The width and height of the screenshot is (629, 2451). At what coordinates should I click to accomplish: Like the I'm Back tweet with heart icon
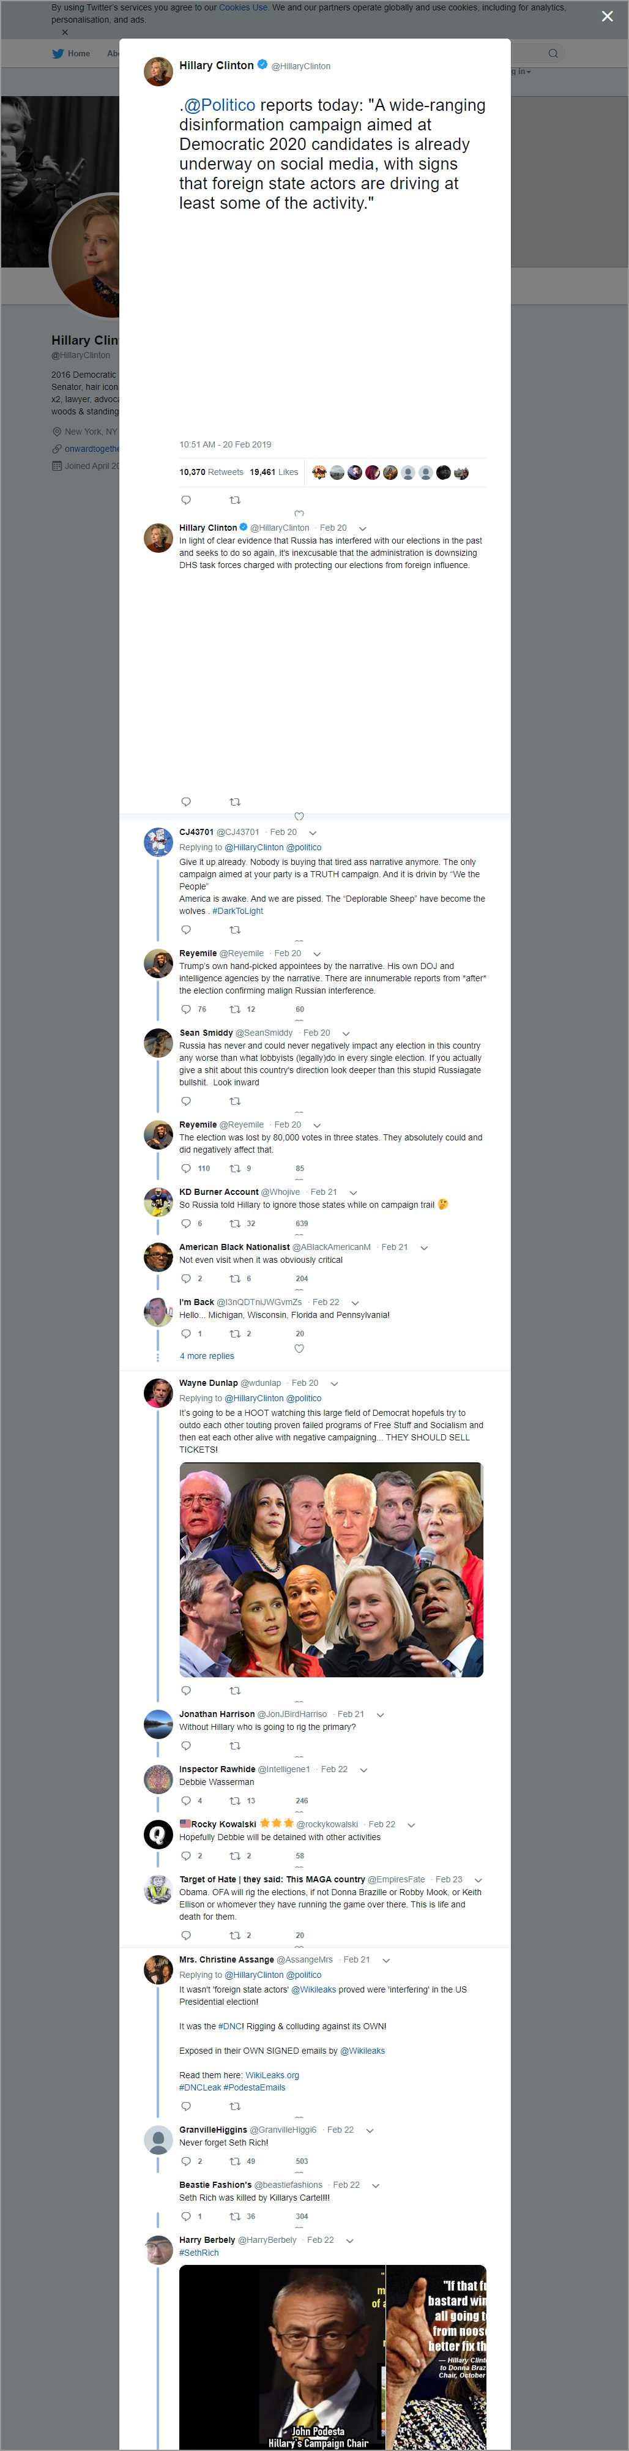pos(299,1347)
